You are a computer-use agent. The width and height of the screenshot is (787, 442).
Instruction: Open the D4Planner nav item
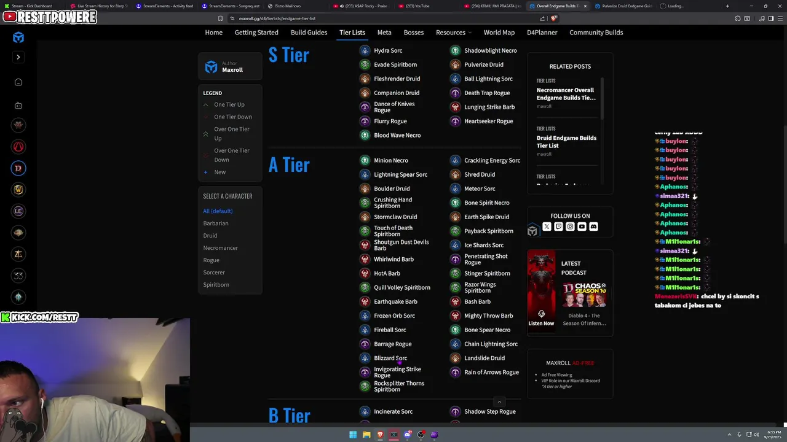pyautogui.click(x=542, y=33)
